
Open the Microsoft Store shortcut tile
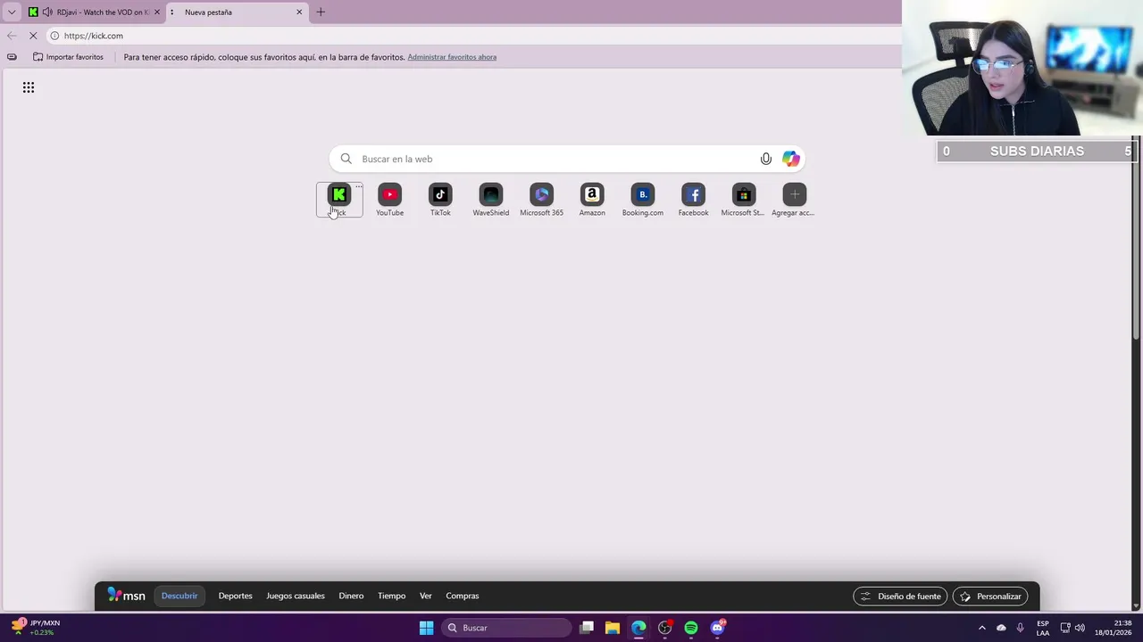[x=744, y=200]
